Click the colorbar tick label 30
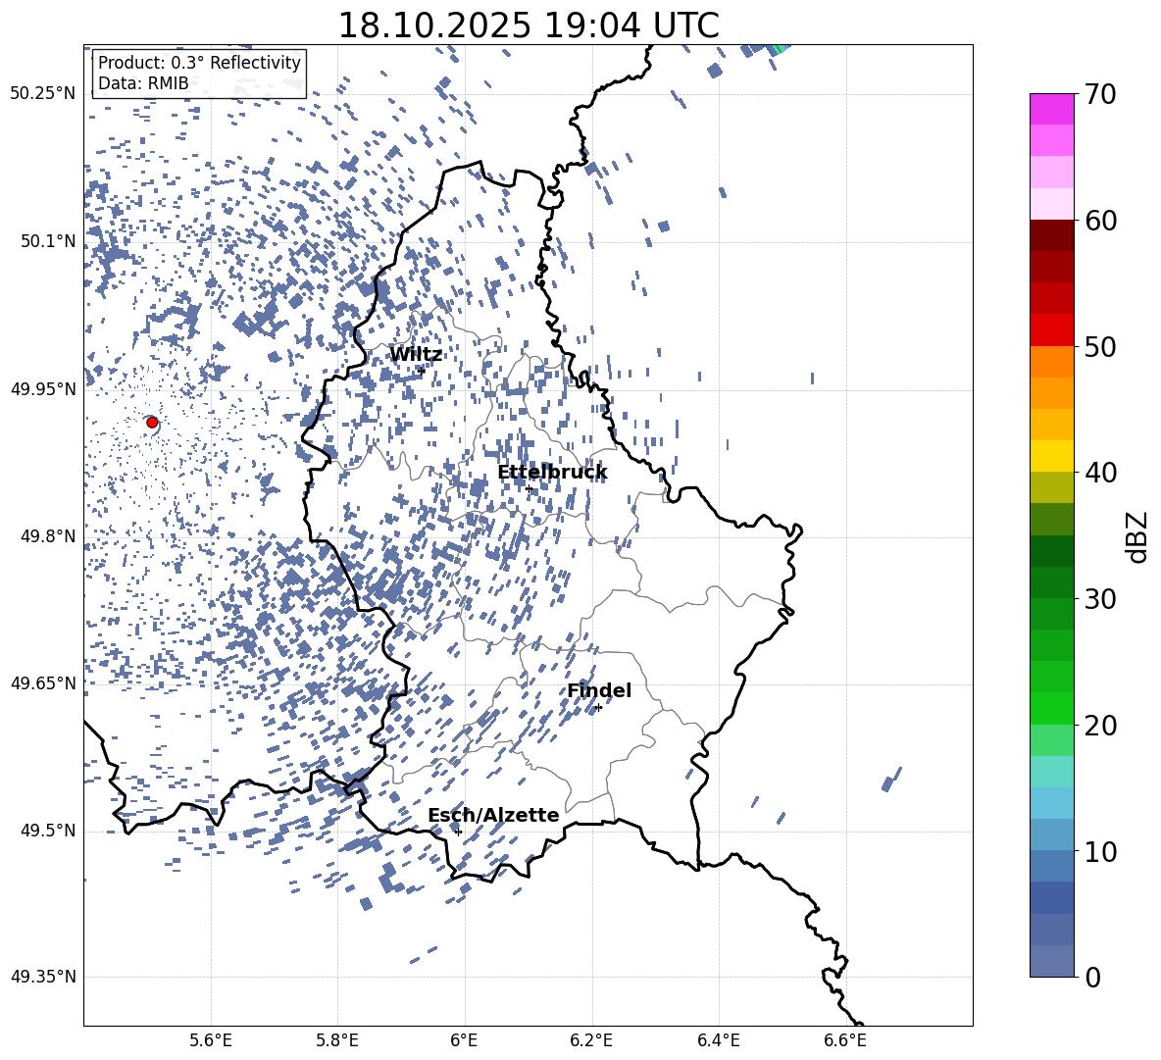This screenshot has width=1161, height=1060. [x=1100, y=599]
